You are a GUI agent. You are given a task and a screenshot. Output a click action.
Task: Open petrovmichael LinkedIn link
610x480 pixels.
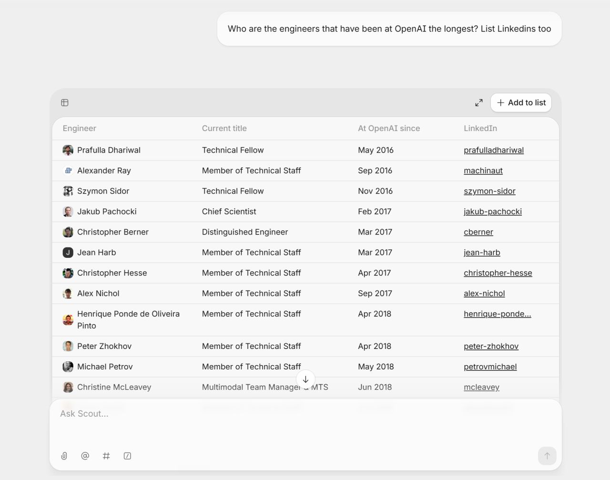(x=490, y=367)
